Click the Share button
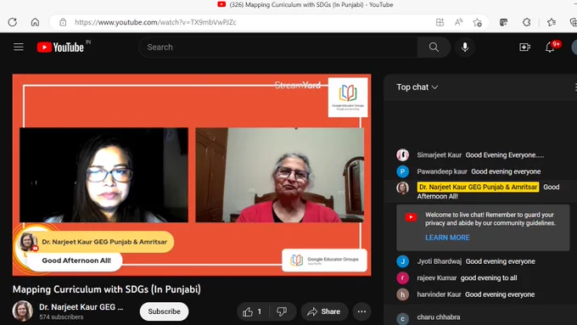577x325 pixels. coord(324,311)
